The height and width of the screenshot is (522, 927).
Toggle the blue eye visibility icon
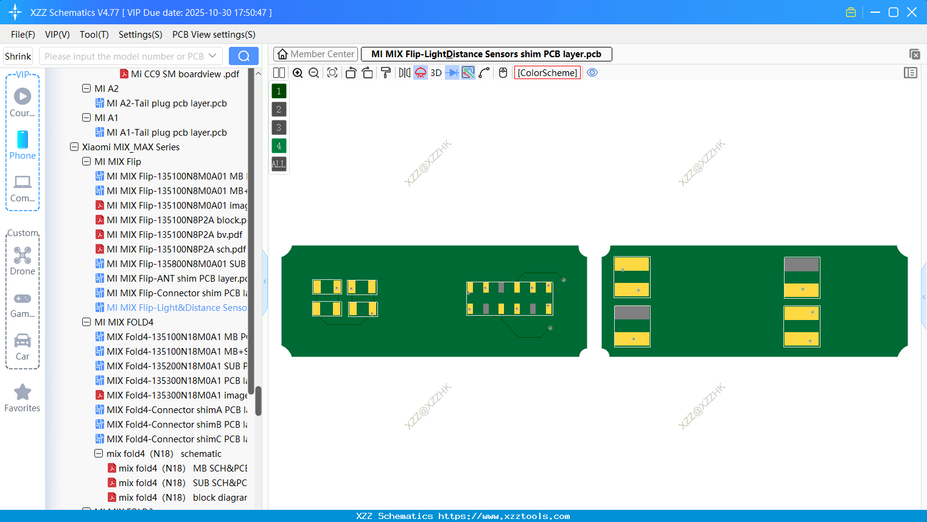(x=592, y=72)
